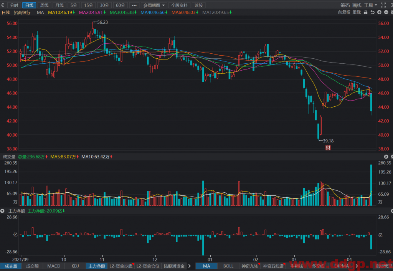Viewport: 393px width, 271px height.
Task: Close the 成交量 volume panel
Action: coord(386,157)
